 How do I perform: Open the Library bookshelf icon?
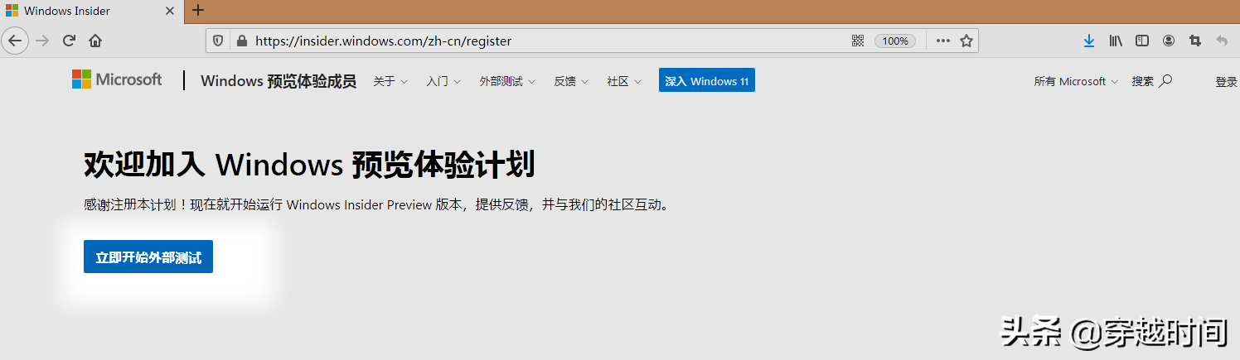click(1116, 41)
